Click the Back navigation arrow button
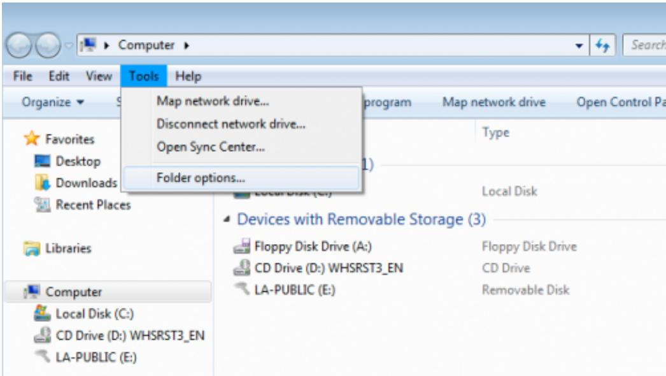 [x=18, y=45]
